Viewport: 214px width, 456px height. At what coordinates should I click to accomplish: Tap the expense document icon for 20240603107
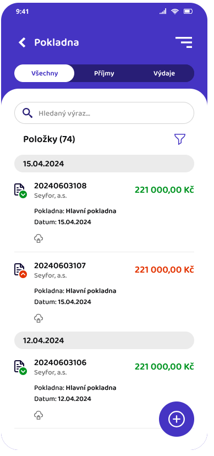pos(20,270)
